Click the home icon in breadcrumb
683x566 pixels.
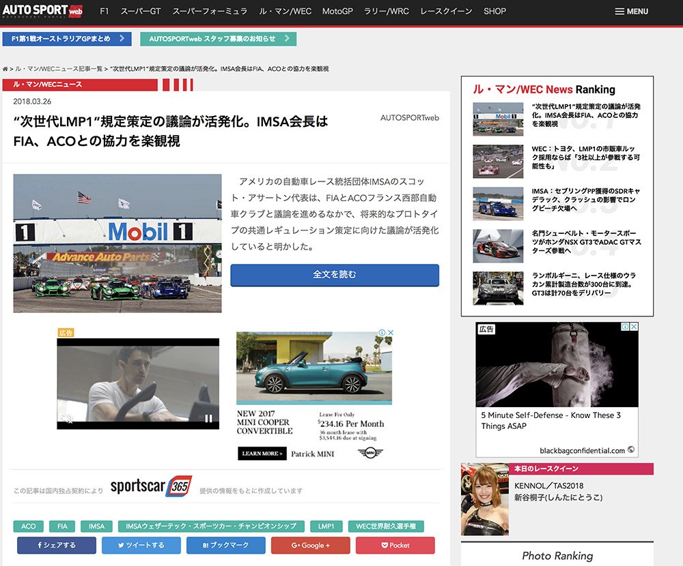(5, 69)
